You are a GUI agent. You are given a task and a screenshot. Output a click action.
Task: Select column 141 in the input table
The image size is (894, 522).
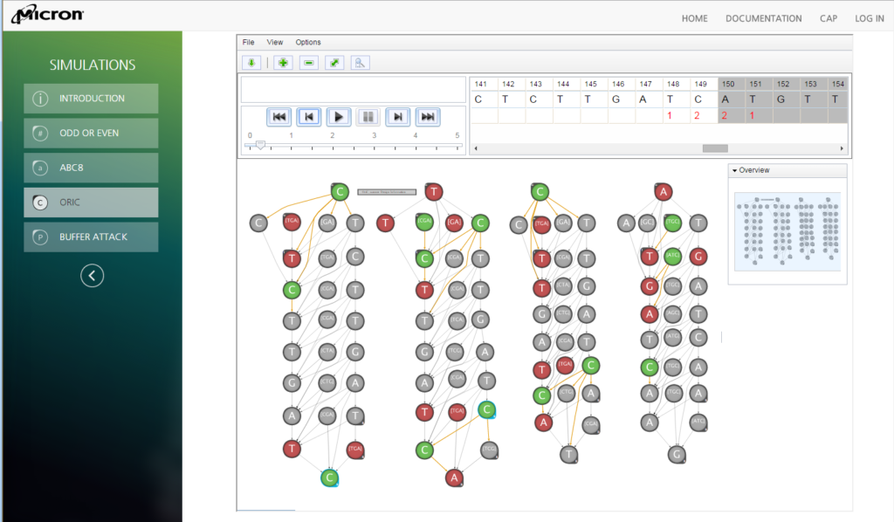(481, 84)
